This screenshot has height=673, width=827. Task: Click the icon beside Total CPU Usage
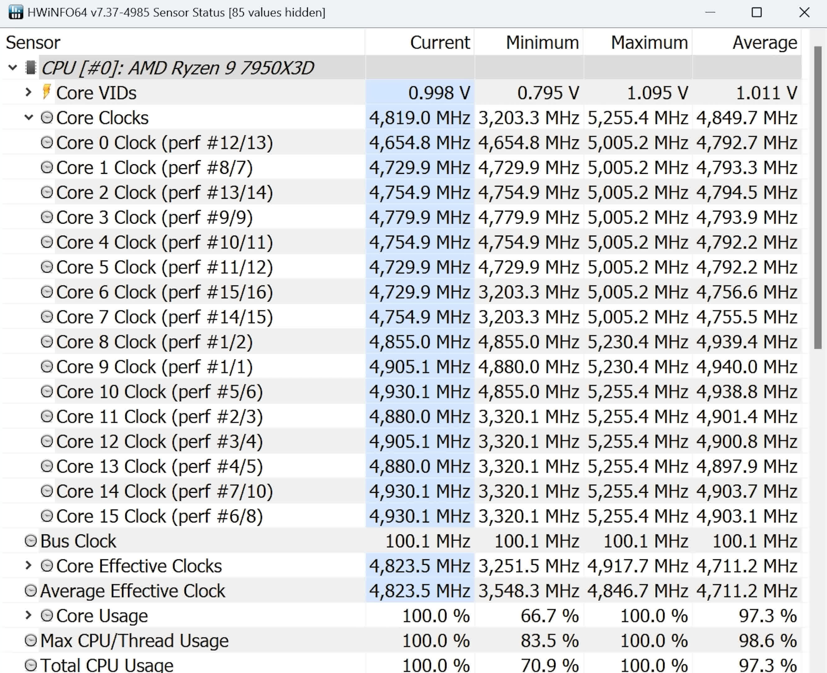tap(31, 665)
